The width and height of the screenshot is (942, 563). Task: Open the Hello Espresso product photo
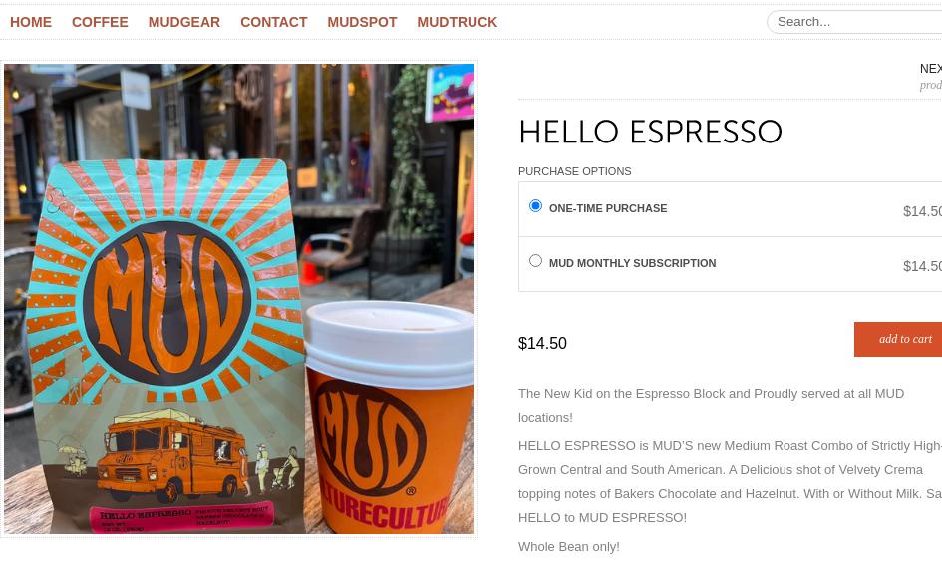click(239, 299)
